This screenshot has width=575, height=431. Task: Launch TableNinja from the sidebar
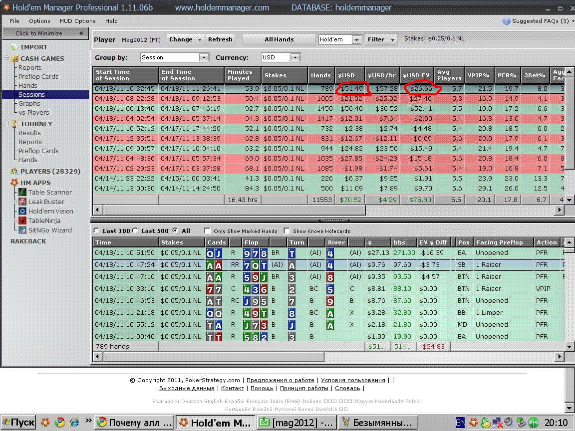[22, 220]
